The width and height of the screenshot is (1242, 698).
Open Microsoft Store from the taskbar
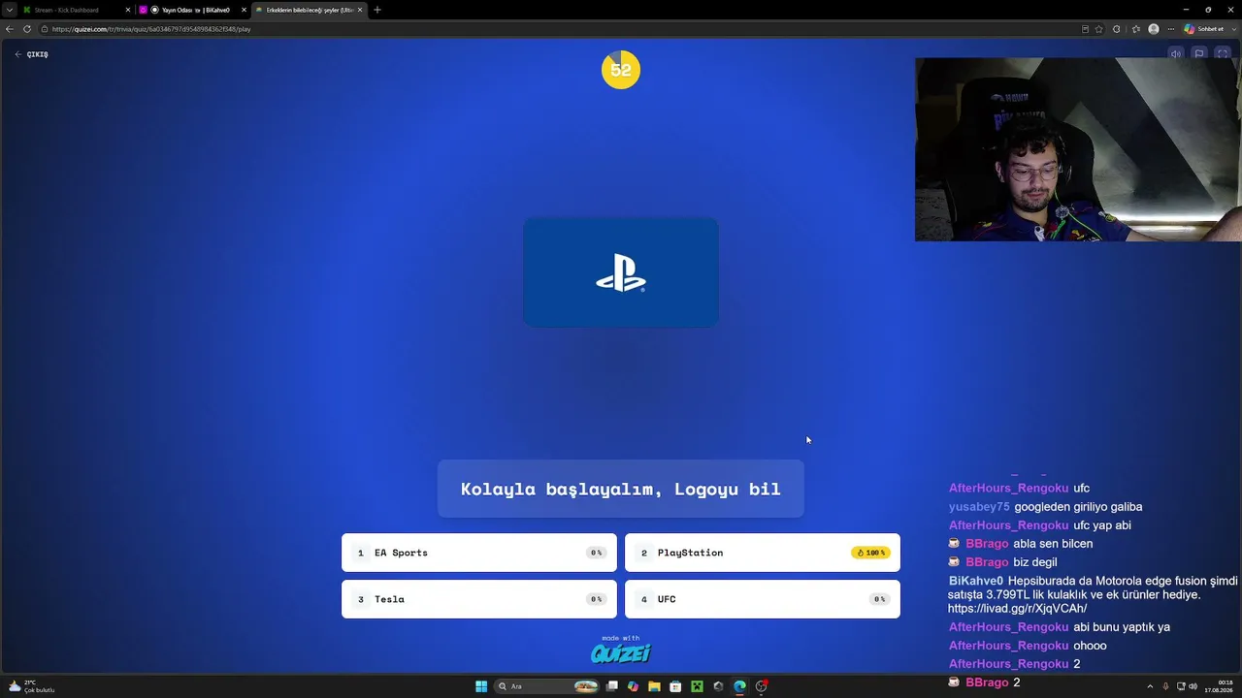[x=675, y=686]
